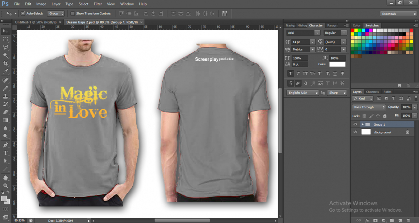Open the Filter menu
Screen dimensions: 419x223
(x=98, y=4)
